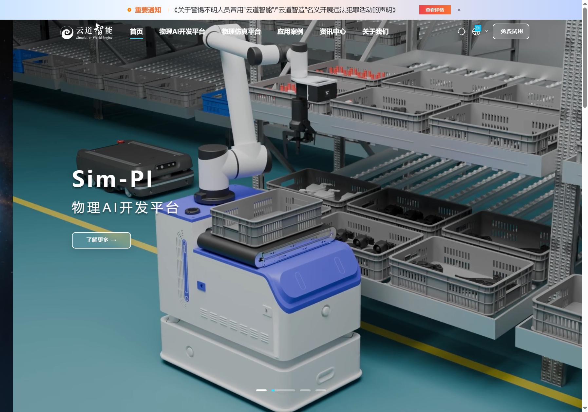Viewport: 588px width, 412px height.
Task: Open the 首页 menu item
Action: 136,31
